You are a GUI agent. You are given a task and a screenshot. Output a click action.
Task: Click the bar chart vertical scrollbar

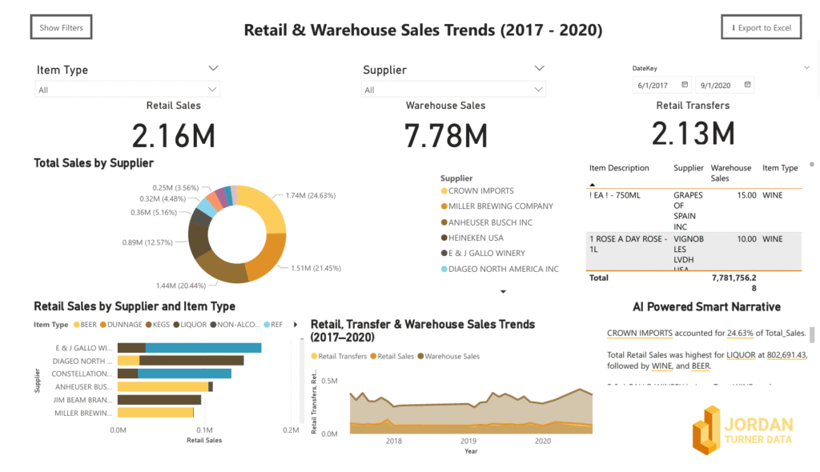302,381
